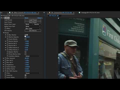
Task: Enable the Invert Mocha checkbox
Action: coord(25,39)
